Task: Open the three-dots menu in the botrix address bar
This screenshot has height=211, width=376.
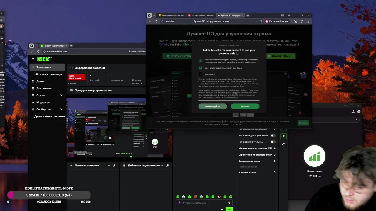Action: [256, 21]
